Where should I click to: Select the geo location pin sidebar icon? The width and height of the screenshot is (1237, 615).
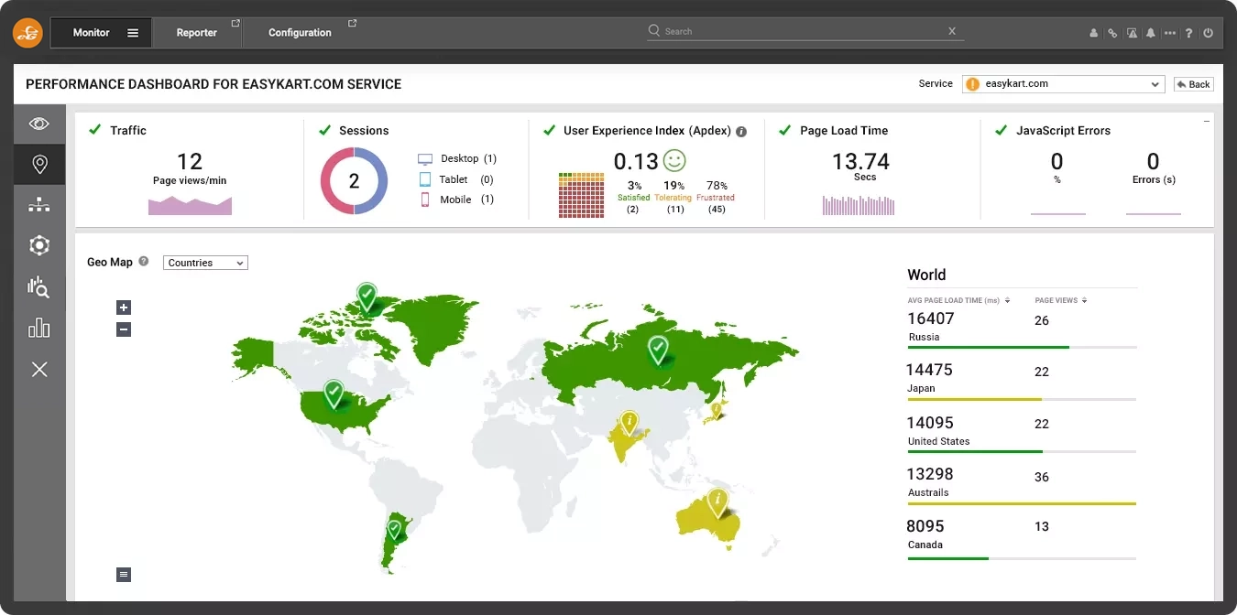39,165
